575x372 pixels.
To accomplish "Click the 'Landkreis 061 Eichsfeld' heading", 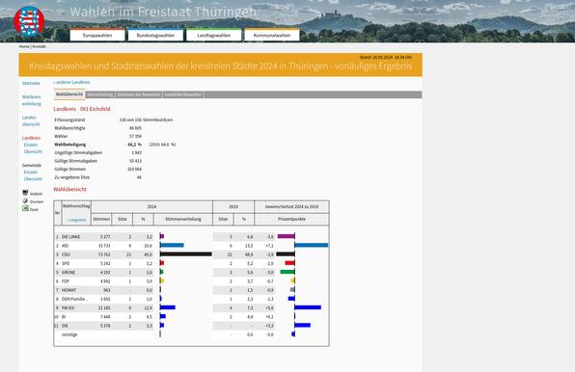I will (82, 109).
